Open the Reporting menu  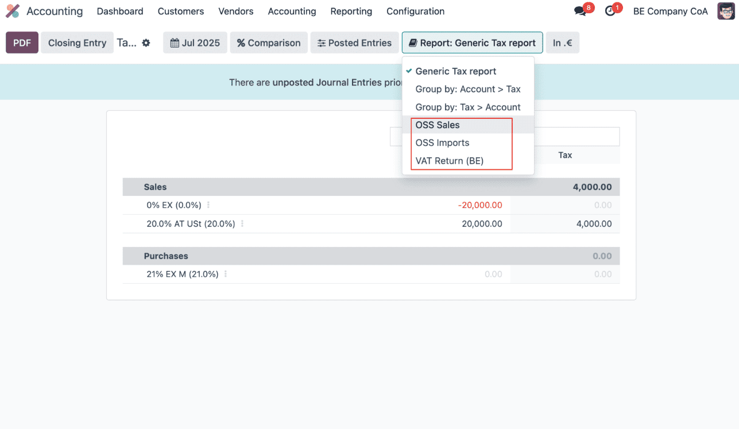(x=351, y=11)
